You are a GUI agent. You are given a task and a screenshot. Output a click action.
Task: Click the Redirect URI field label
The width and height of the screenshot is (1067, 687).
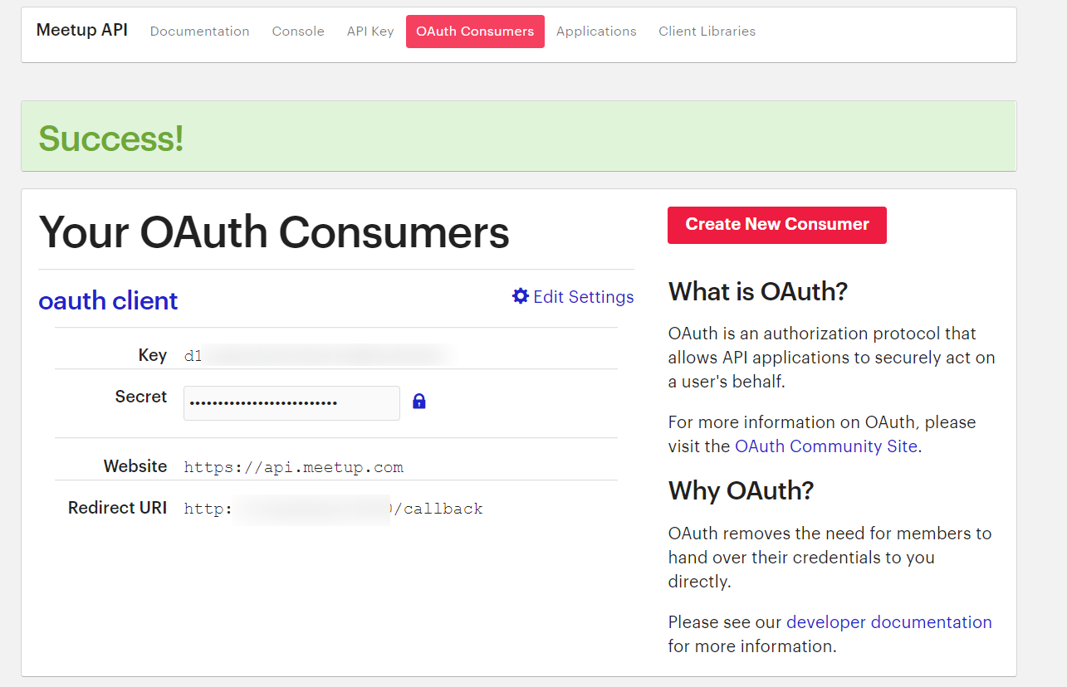[x=118, y=508]
